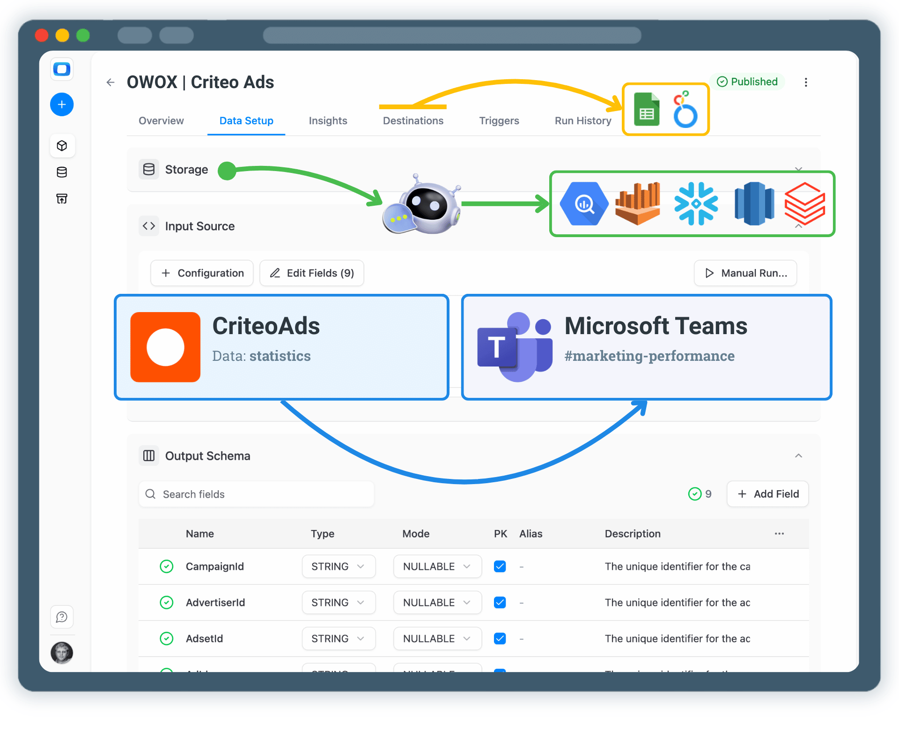Click inside the Search fields input
Screen dimensions: 899x732
coord(256,494)
